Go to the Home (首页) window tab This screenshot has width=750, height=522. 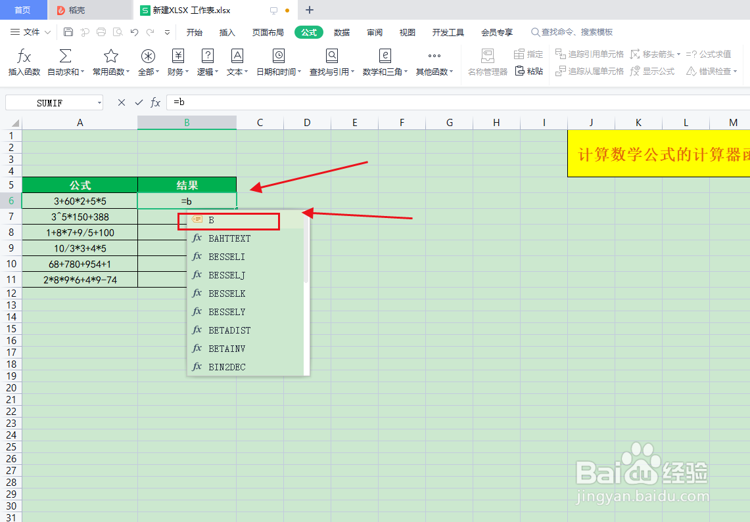click(x=22, y=10)
